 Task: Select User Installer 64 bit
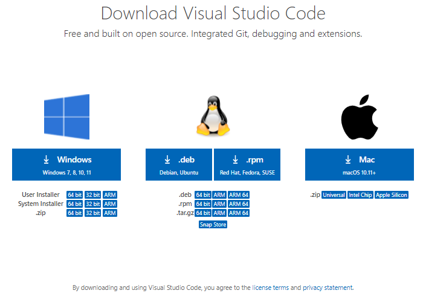(75, 195)
